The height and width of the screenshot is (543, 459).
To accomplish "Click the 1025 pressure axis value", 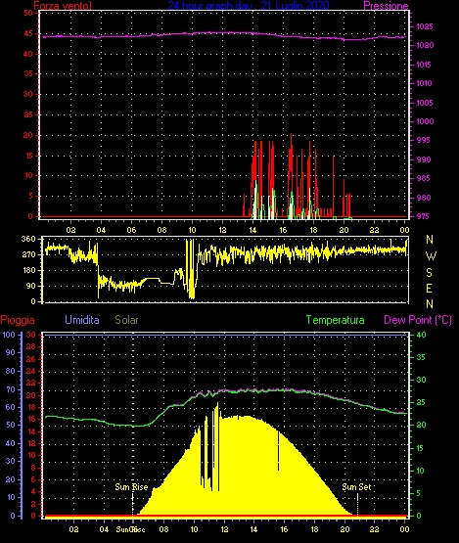I will click(425, 26).
